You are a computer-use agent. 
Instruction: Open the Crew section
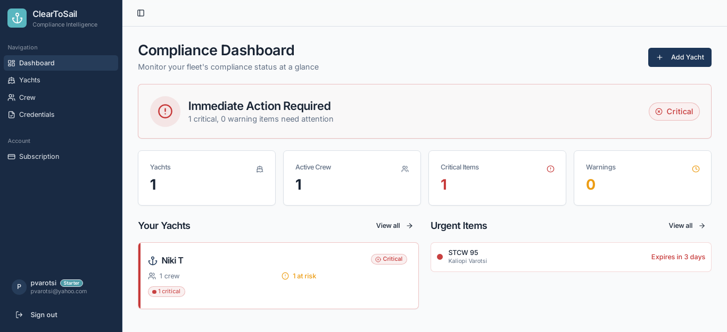(27, 98)
